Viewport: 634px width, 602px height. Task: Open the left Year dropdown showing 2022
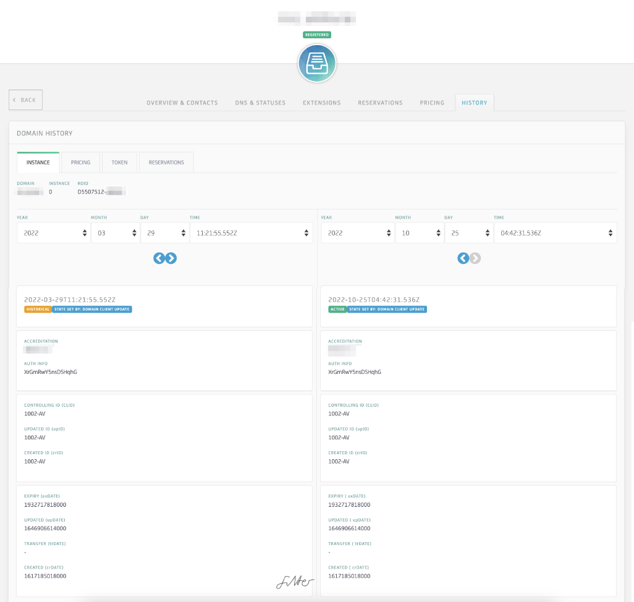click(54, 233)
